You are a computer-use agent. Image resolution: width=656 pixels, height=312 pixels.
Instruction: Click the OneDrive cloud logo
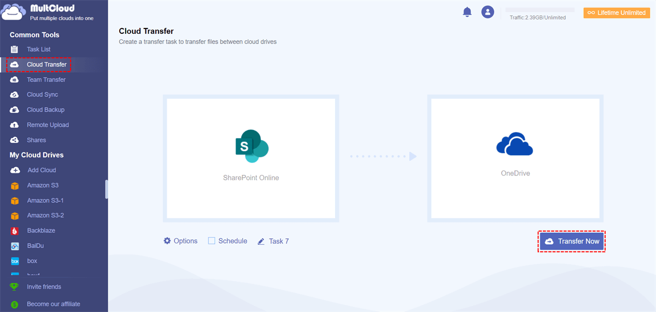[514, 144]
